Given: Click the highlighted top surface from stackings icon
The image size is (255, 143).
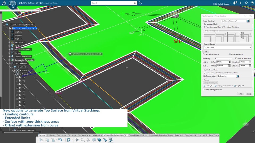Looking at the screenshot, I should coord(110,140).
